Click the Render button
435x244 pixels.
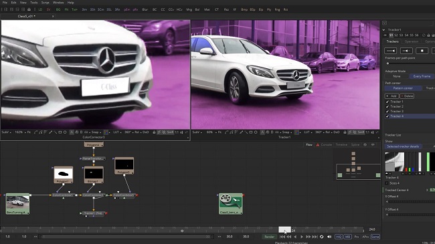[x=269, y=237]
